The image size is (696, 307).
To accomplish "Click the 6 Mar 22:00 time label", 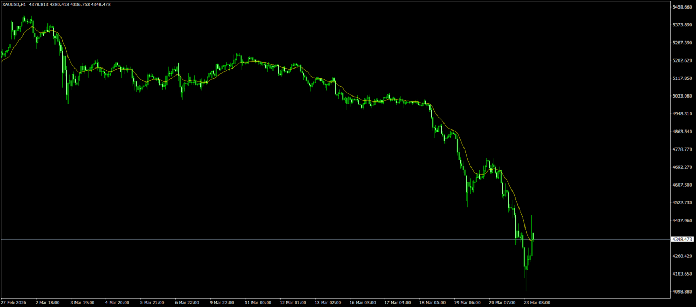I will click(x=187, y=303).
